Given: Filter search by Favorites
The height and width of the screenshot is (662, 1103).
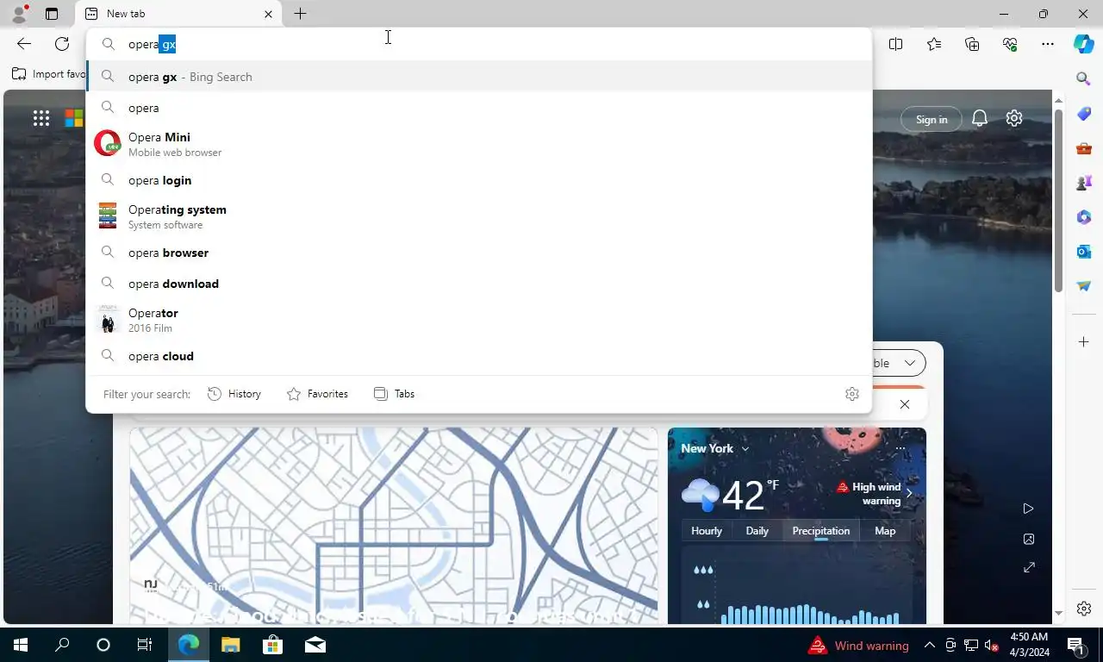Looking at the screenshot, I should 317,394.
